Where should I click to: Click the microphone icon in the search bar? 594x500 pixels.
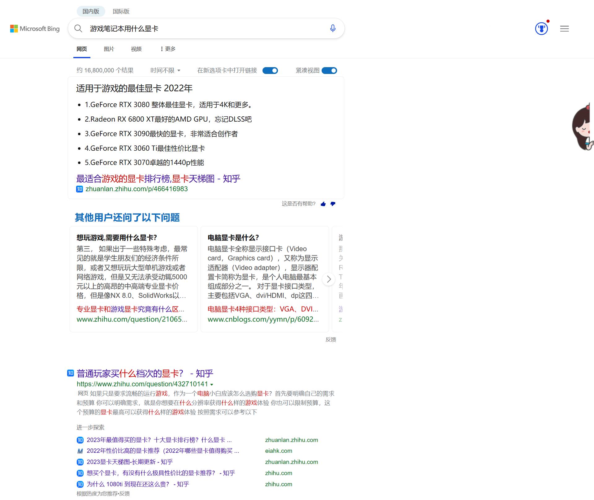click(x=332, y=28)
